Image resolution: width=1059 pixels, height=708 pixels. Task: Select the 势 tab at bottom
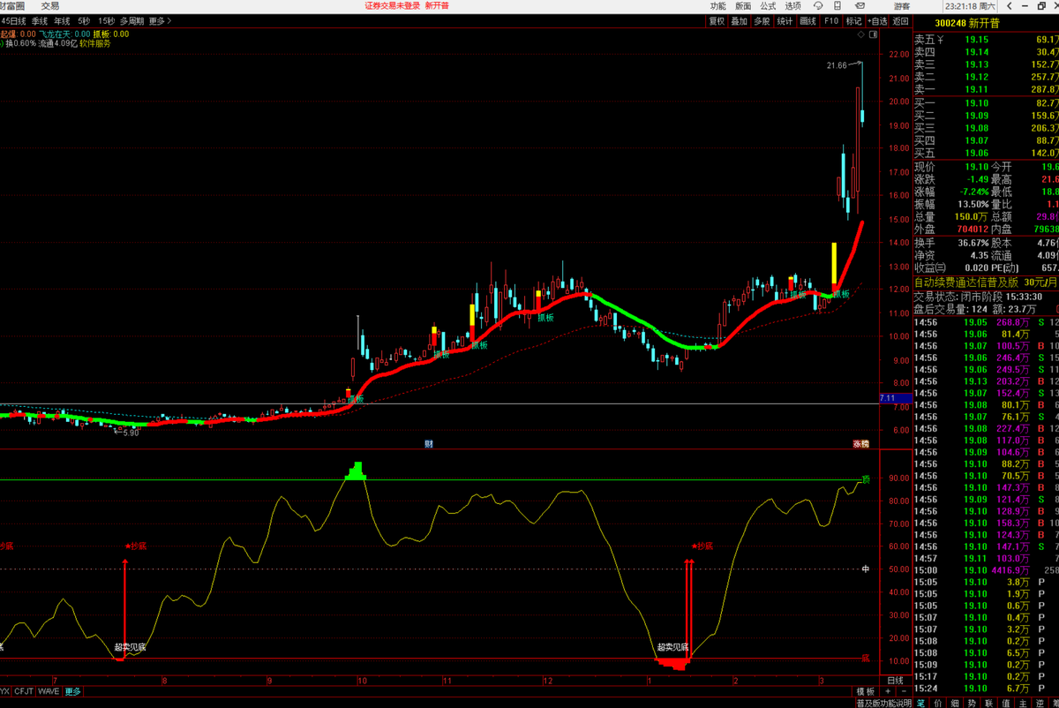[972, 703]
